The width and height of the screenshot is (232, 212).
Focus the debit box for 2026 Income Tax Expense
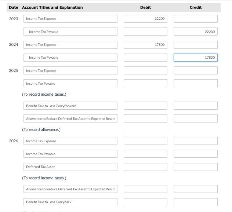click(145, 141)
